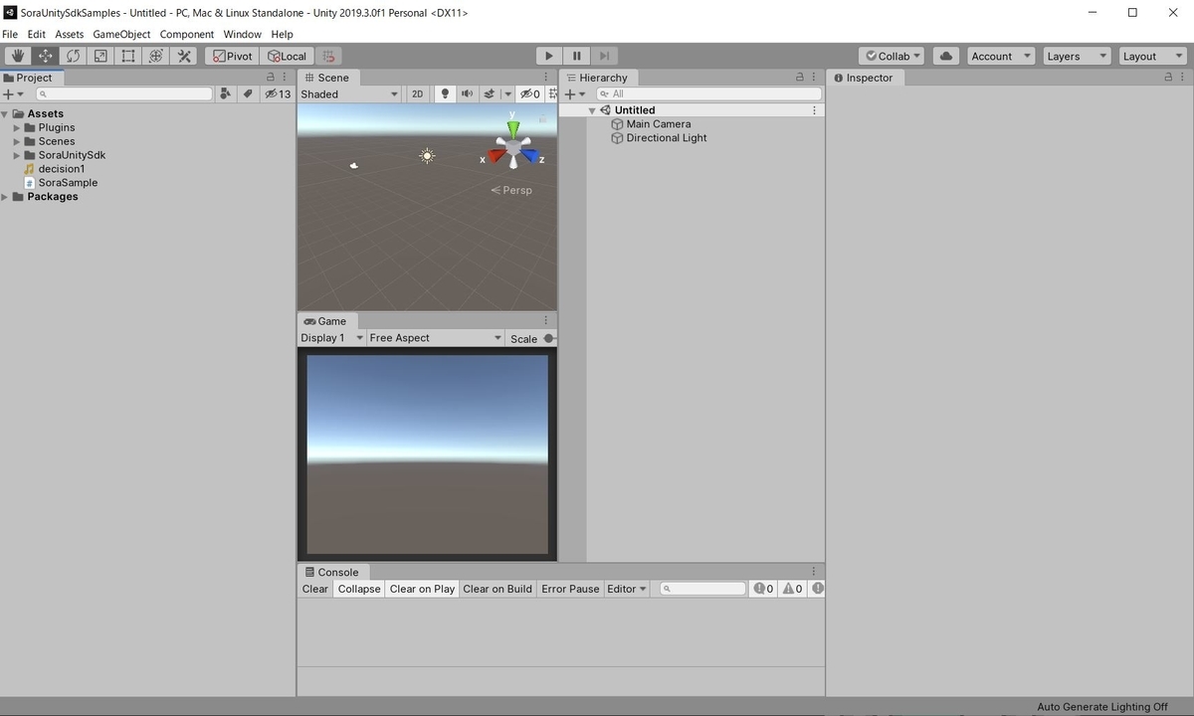This screenshot has height=716, width=1194.
Task: Open Project panel options menu
Action: coord(286,78)
